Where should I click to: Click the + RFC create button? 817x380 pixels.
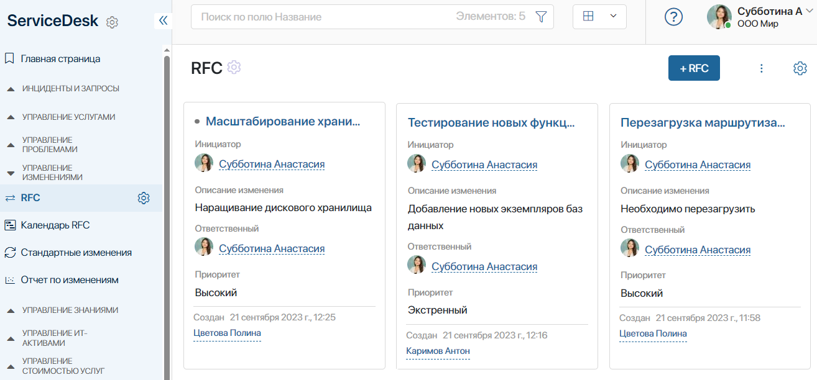click(x=694, y=68)
